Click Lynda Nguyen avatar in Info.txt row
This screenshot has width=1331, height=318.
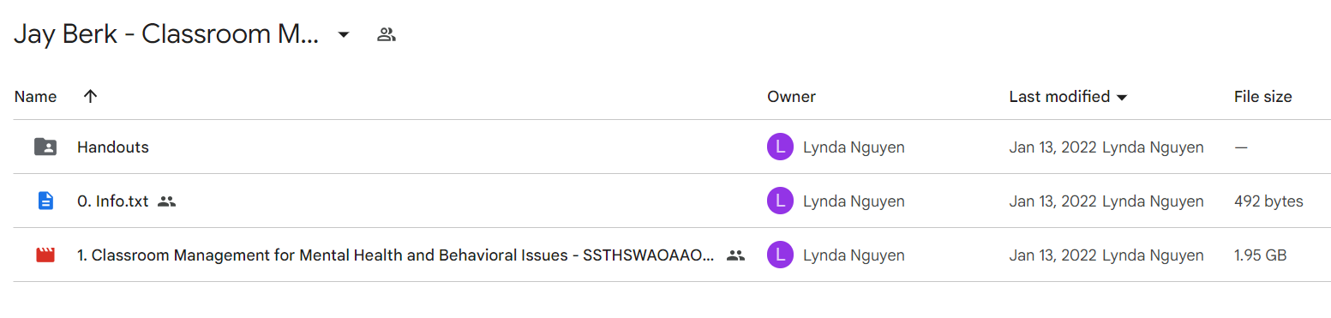click(780, 201)
